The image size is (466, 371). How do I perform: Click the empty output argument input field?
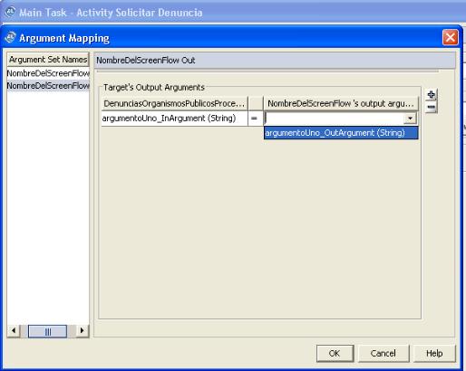(x=335, y=119)
